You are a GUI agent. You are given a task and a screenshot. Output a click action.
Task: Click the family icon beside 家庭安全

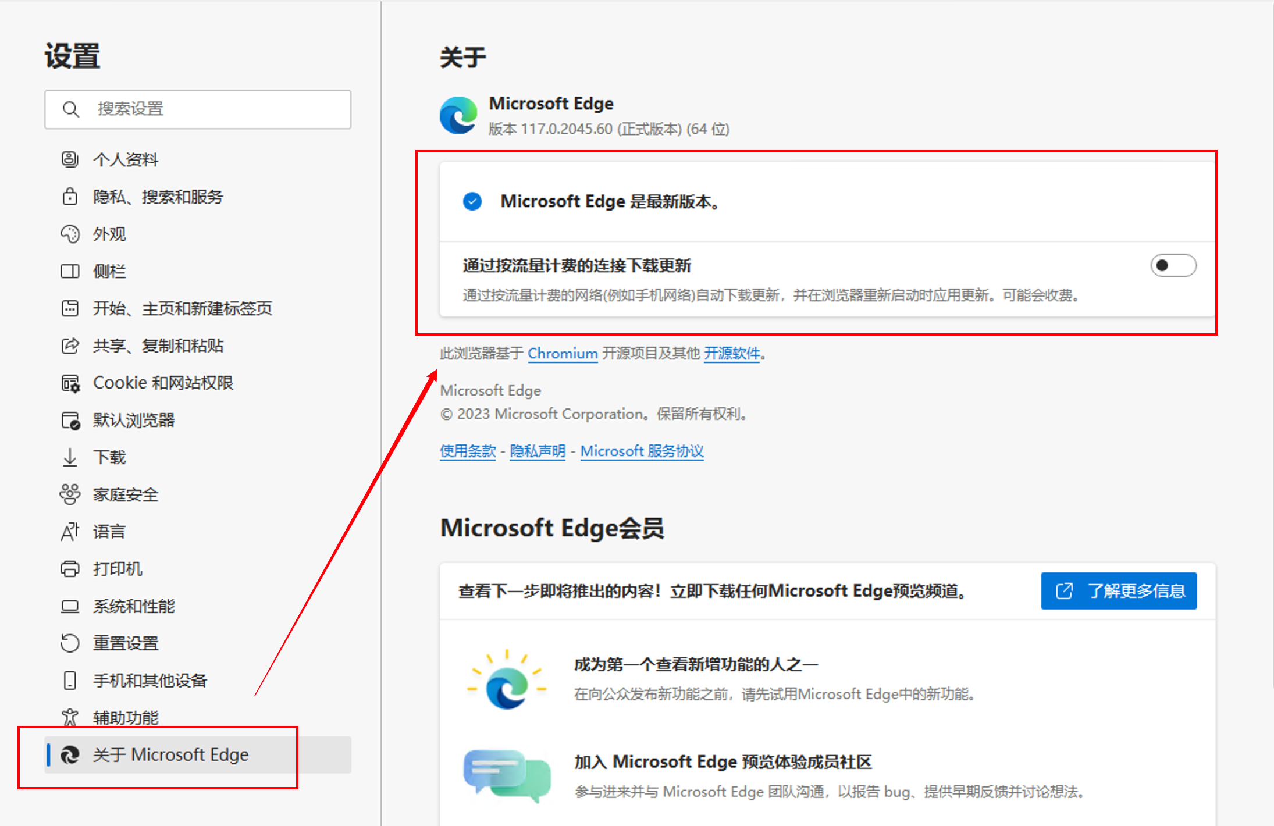[70, 494]
